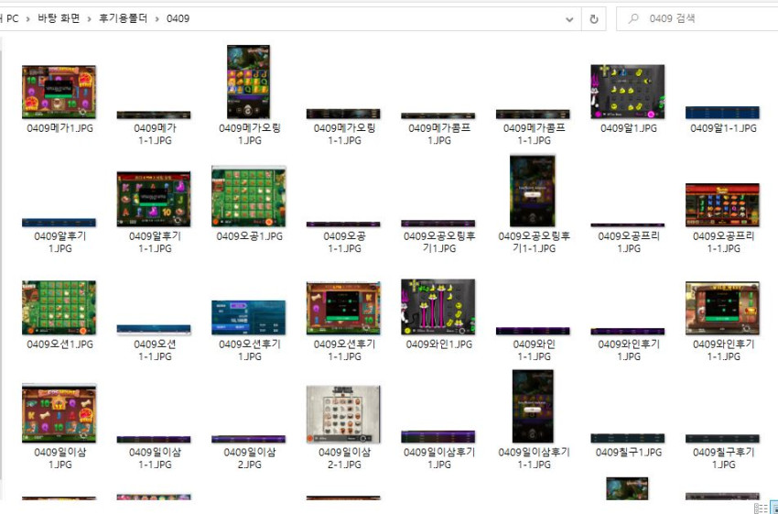Select the thumbnail of 0409알1.JPG

[x=628, y=92]
